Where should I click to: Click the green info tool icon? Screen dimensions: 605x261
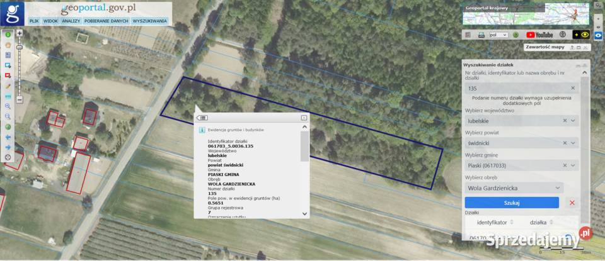tap(8, 35)
